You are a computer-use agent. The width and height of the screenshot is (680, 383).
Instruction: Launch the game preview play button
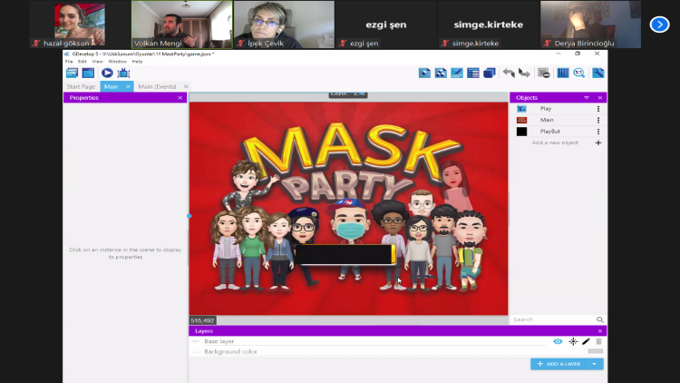tap(107, 73)
